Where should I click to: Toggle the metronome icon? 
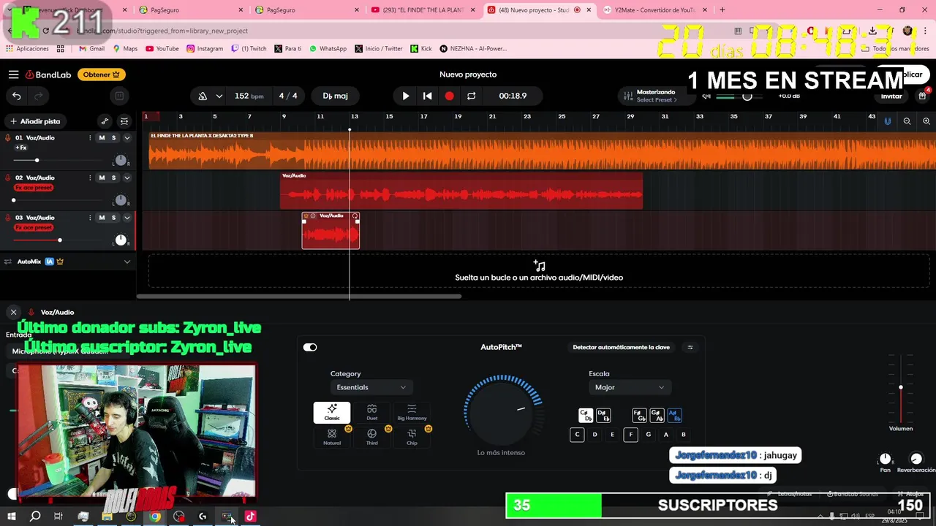[x=203, y=96]
